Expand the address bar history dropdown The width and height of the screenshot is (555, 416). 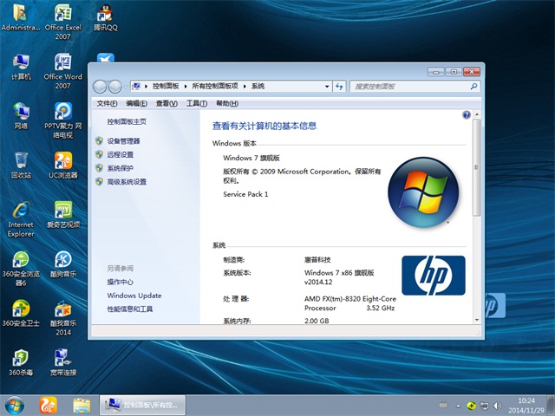[x=326, y=87]
